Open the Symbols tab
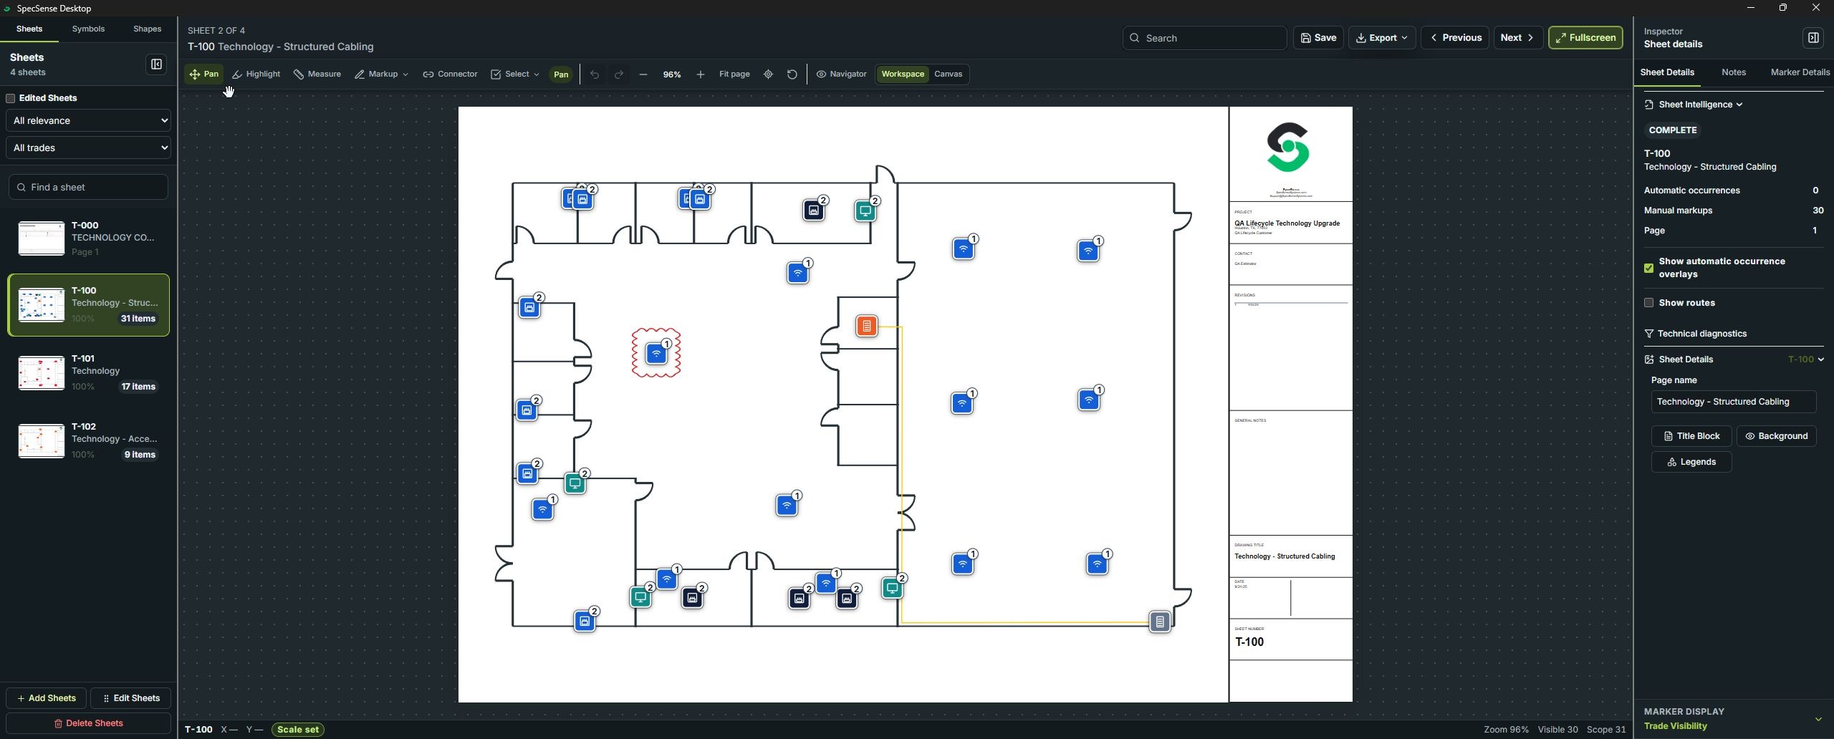This screenshot has height=739, width=1834. 88,29
